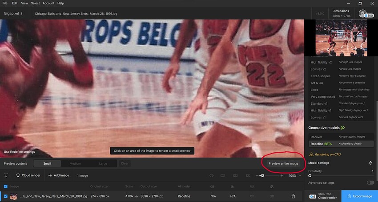Click the Clear preview button
378x202 pixels.
[x=125, y=163]
